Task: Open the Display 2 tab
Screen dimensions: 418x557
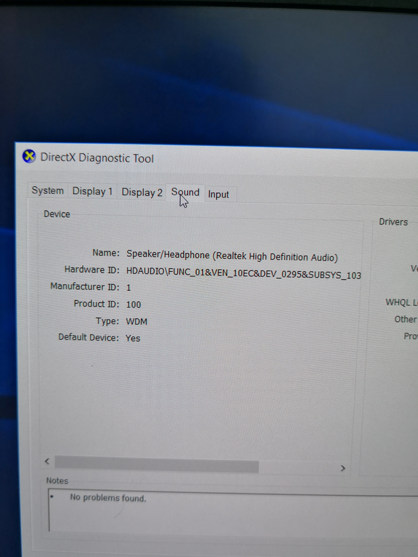Action: point(142,192)
